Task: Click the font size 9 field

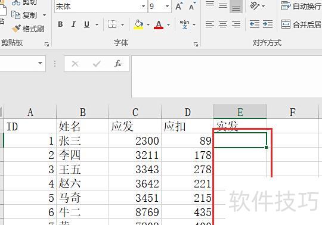Action: [x=156, y=7]
